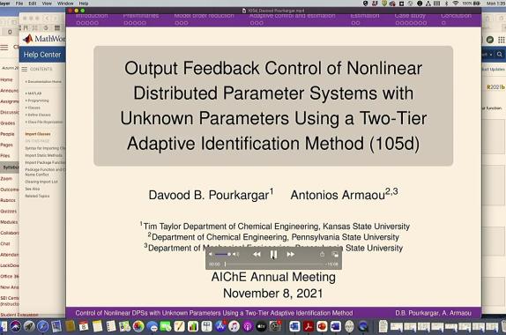
Task: Mute audio with the left speaker icon
Action: coord(211,254)
